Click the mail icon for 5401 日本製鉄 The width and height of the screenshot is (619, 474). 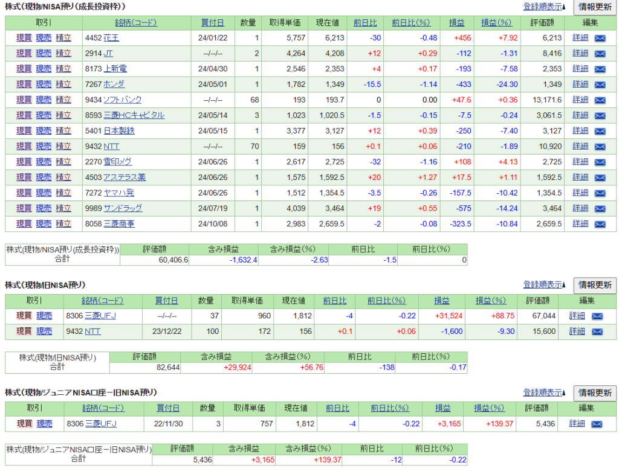(x=600, y=131)
